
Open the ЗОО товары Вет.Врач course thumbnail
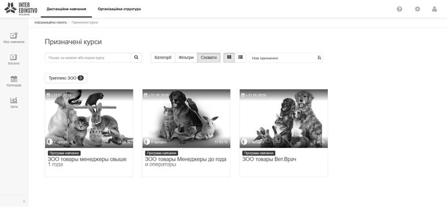(x=284, y=119)
